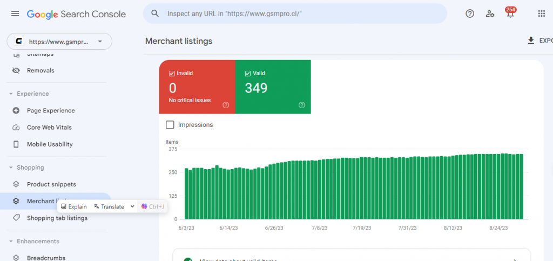This screenshot has width=553, height=261.
Task: Toggle the Invalid checkbox
Action: tap(172, 73)
